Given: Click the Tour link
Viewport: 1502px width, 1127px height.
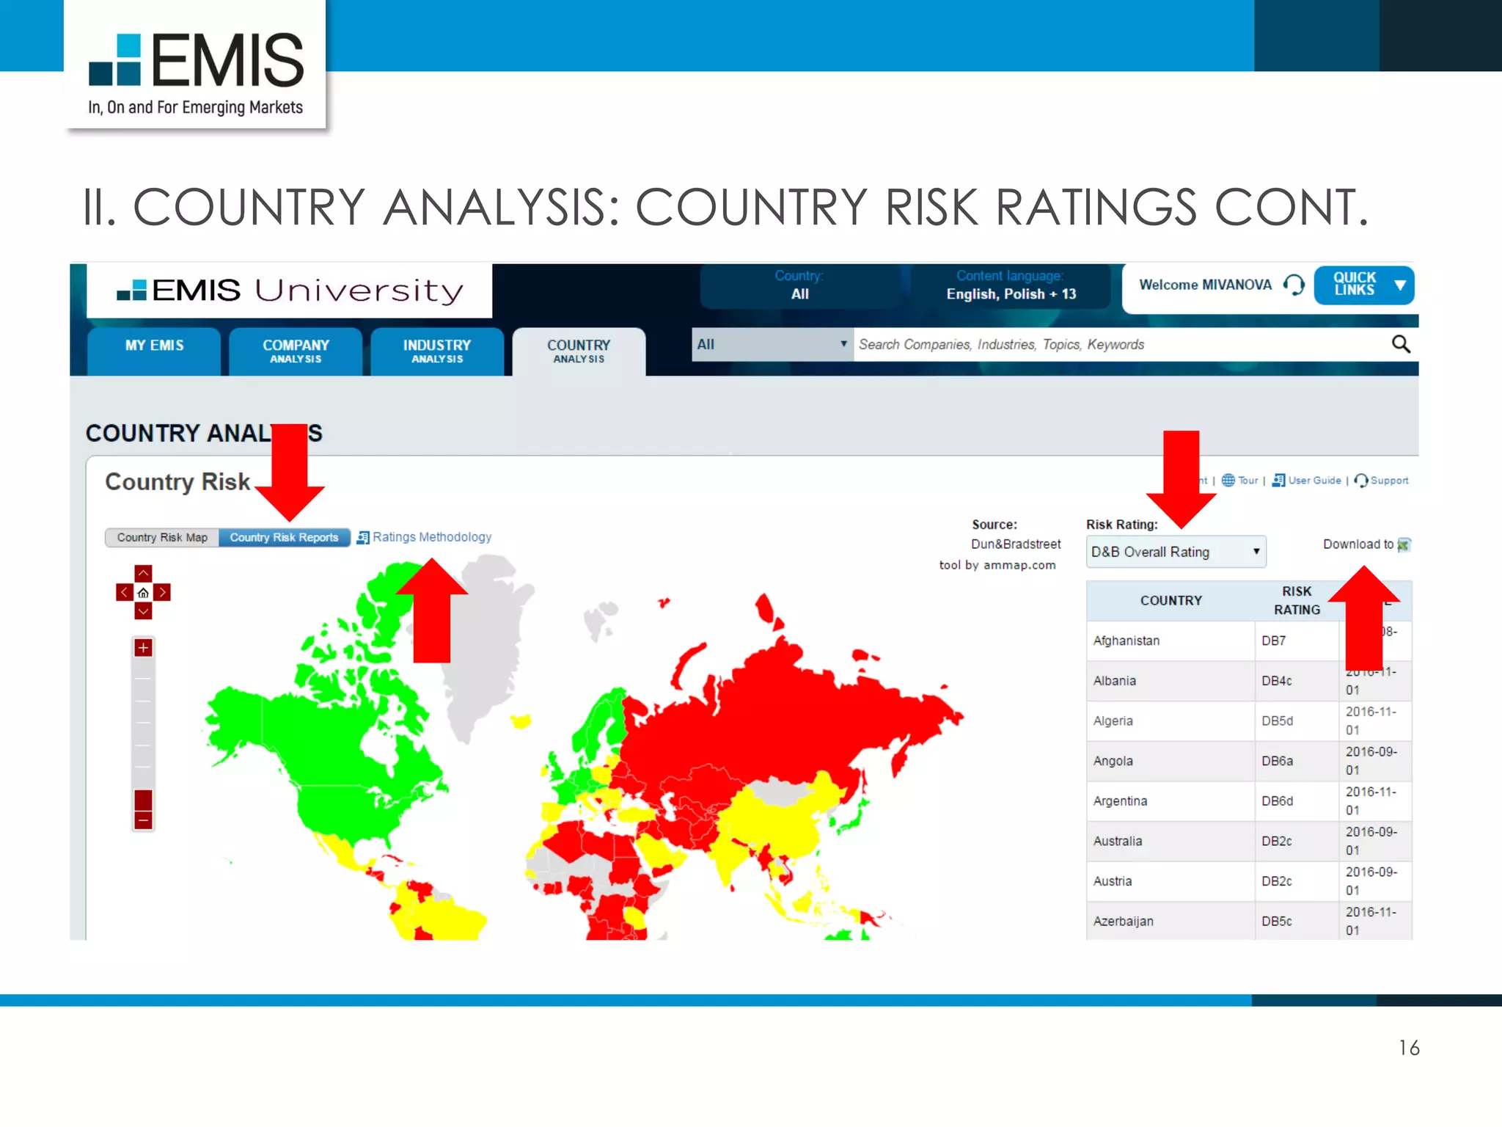Looking at the screenshot, I should pyautogui.click(x=1248, y=481).
